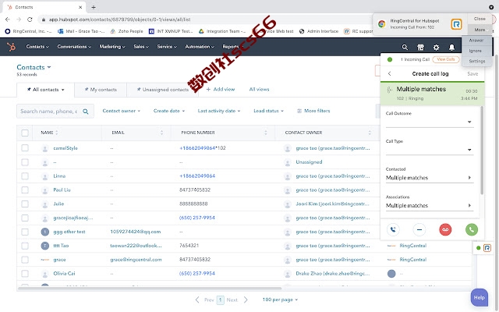Image resolution: width=499 pixels, height=312 pixels.
Task: Click the HubSpot sprocket logo
Action: tap(11, 47)
